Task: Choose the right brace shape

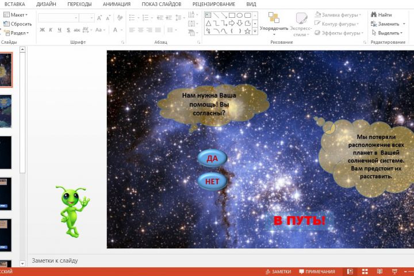Action: 240,31
